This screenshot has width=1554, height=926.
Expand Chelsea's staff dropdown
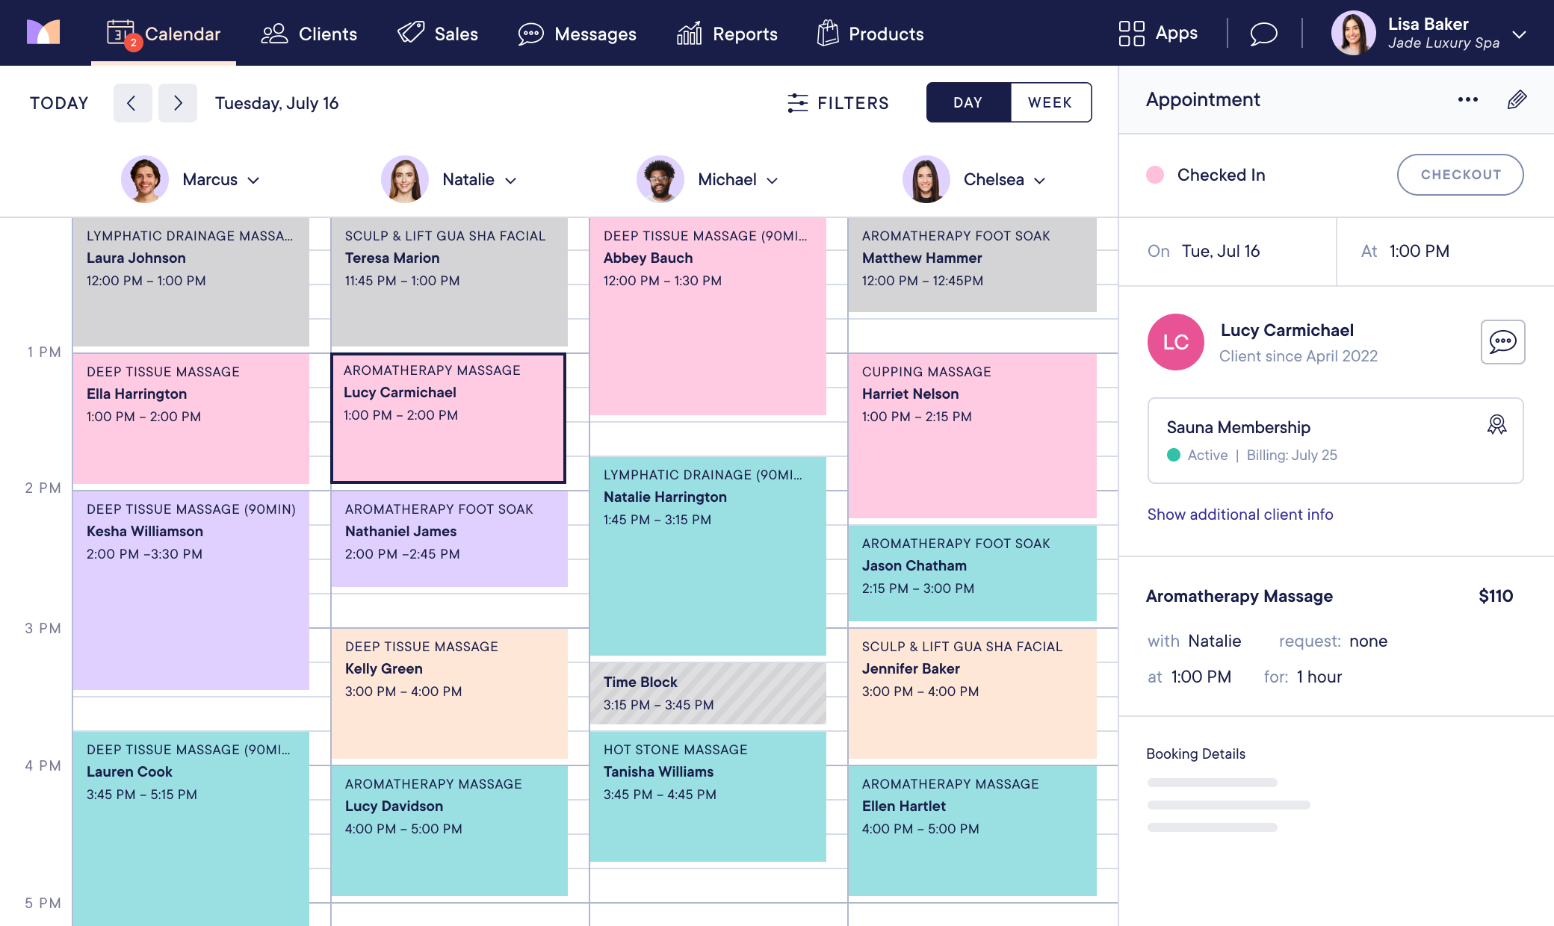pos(1040,180)
